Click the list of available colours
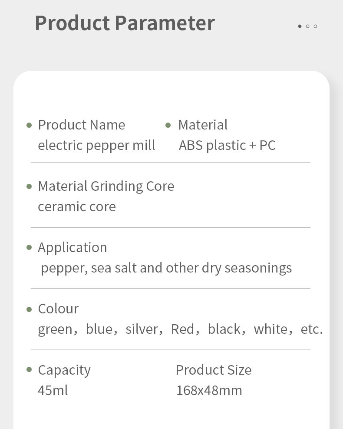Image resolution: width=343 pixels, height=429 pixels. pyautogui.click(x=180, y=329)
